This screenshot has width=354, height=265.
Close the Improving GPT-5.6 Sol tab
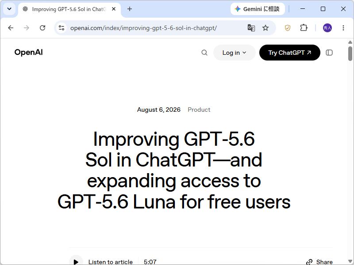coord(114,9)
